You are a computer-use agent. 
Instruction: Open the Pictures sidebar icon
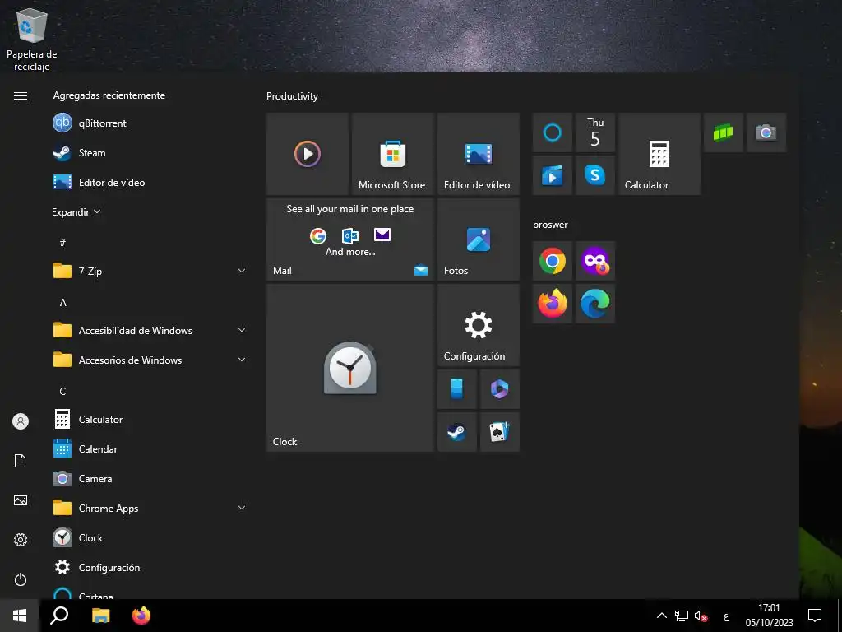coord(21,500)
